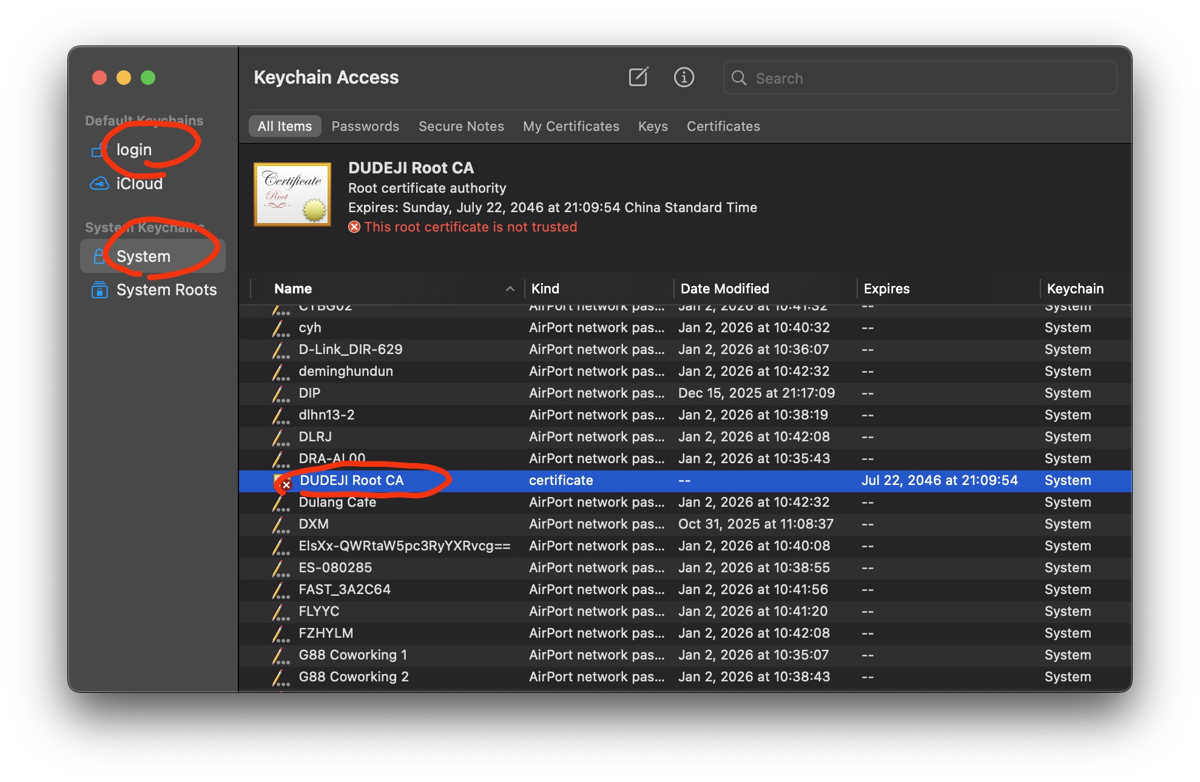Switch to the My Certificates tab
The image size is (1200, 782).
[571, 126]
